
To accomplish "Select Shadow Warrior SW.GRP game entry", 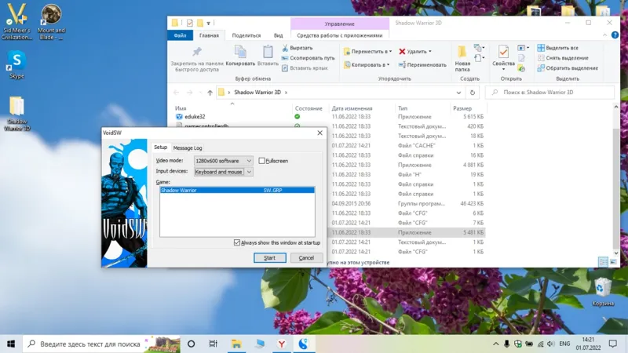I will pyautogui.click(x=237, y=190).
